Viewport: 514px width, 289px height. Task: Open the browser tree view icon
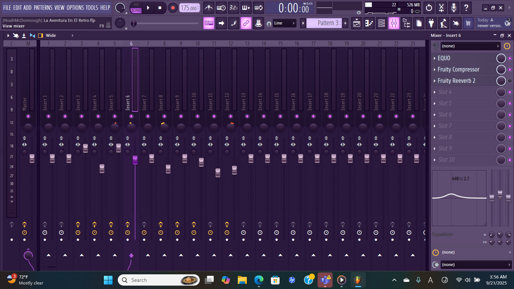pos(406,23)
